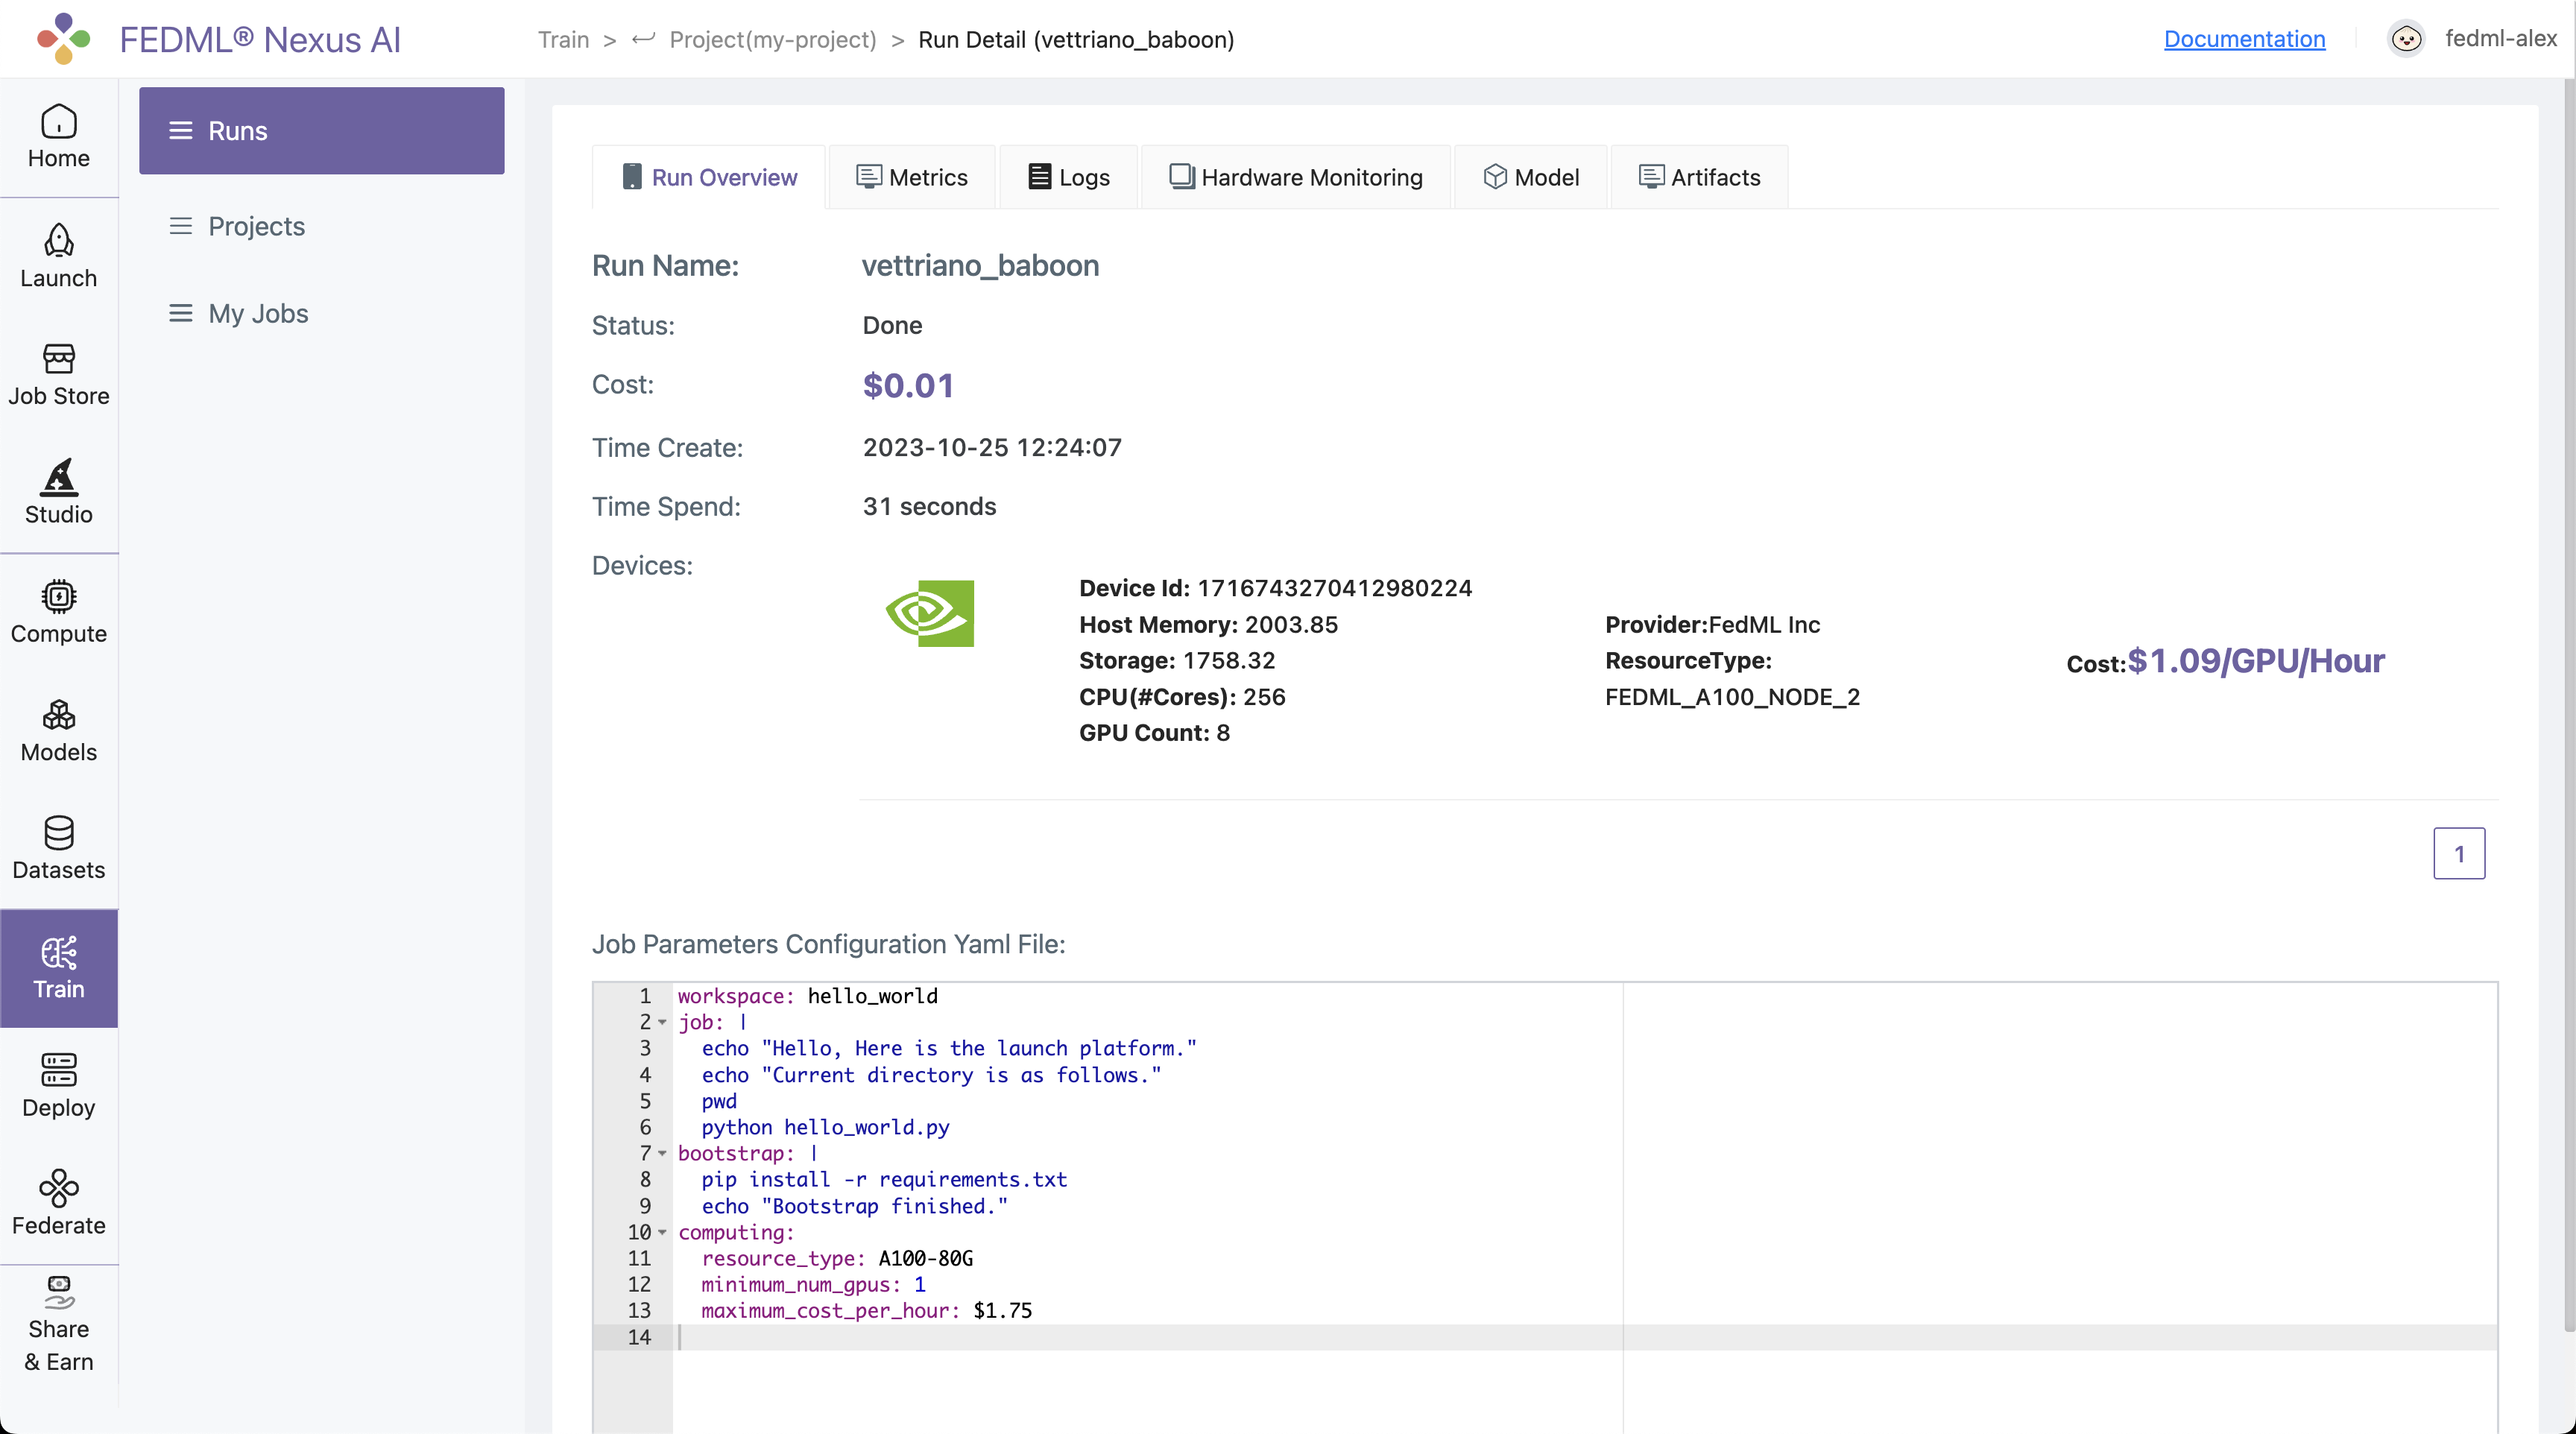Switch to the Metrics tab

pyautogui.click(x=912, y=177)
